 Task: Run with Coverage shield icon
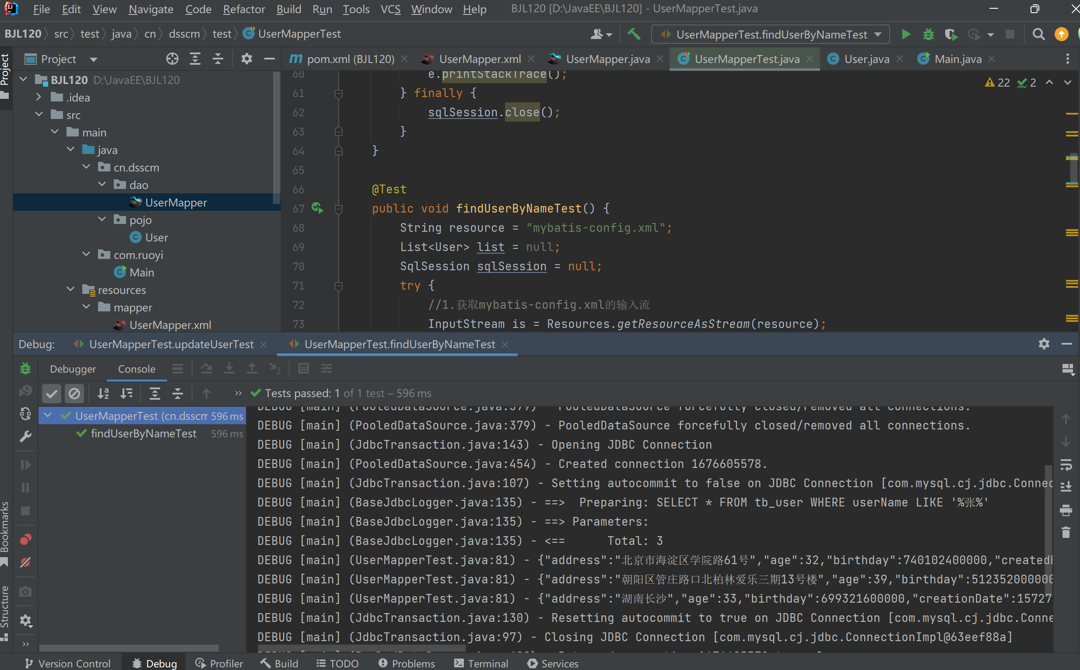click(950, 34)
